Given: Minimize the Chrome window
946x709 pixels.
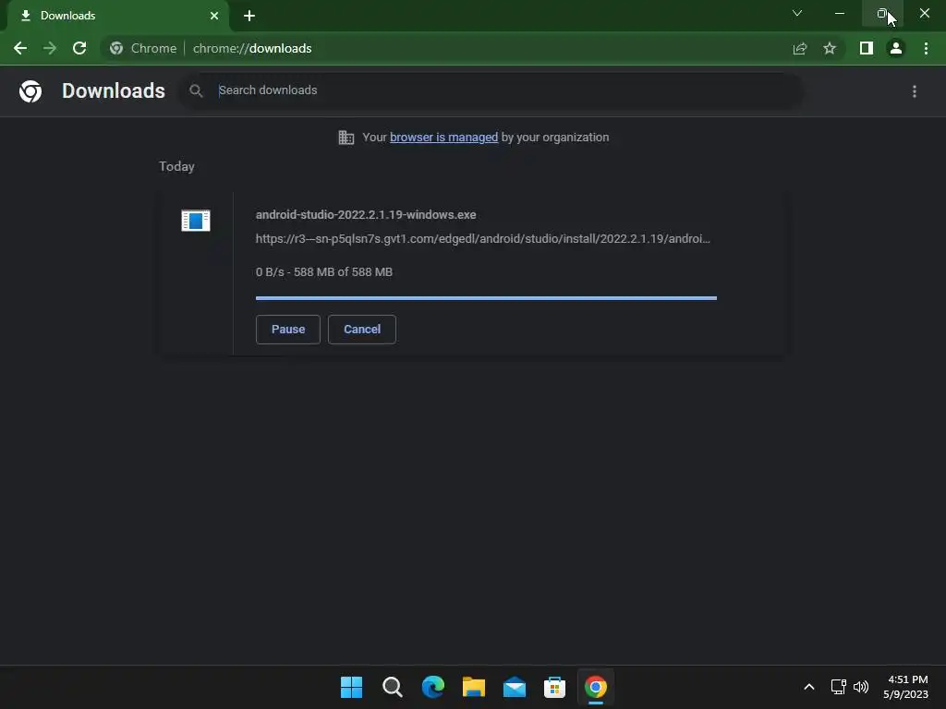Looking at the screenshot, I should click(840, 13).
